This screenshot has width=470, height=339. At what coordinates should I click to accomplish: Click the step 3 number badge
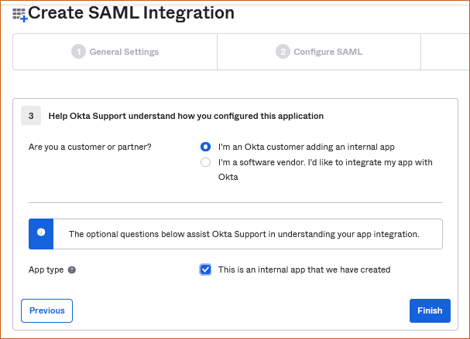tap(31, 116)
